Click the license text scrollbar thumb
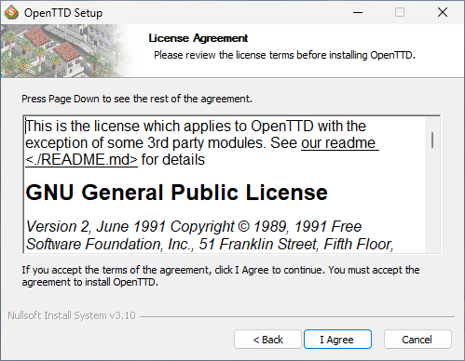 [432, 140]
